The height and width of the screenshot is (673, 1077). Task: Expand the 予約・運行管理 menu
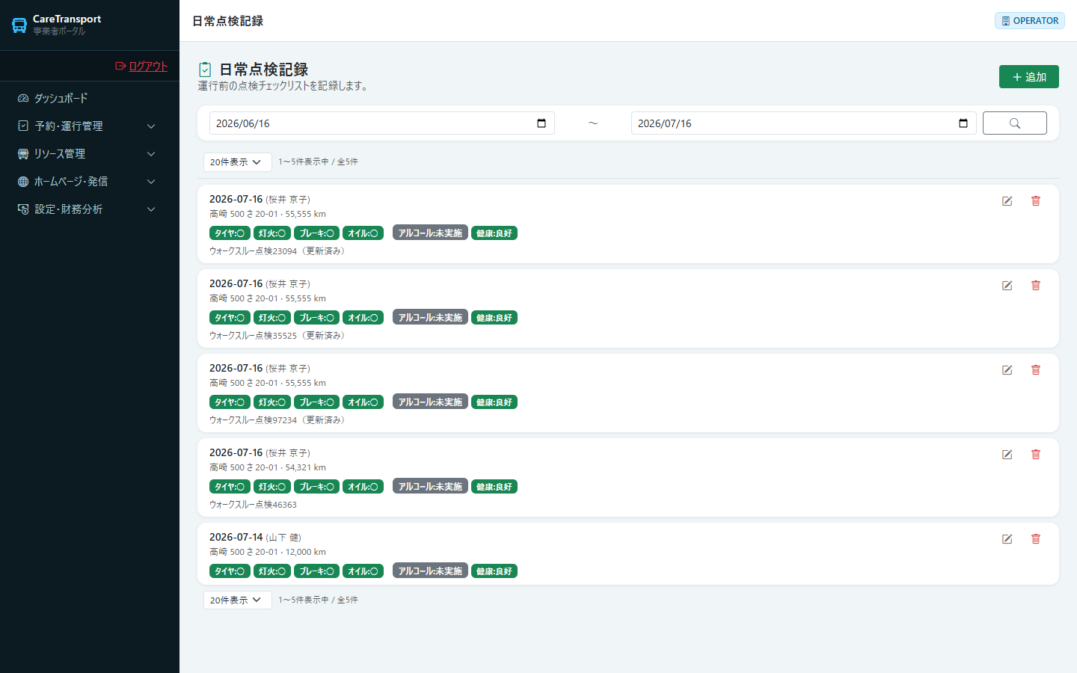tap(90, 126)
